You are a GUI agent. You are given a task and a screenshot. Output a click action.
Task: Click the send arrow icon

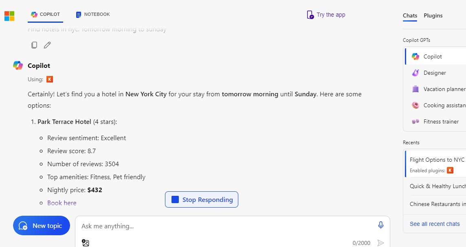click(380, 243)
